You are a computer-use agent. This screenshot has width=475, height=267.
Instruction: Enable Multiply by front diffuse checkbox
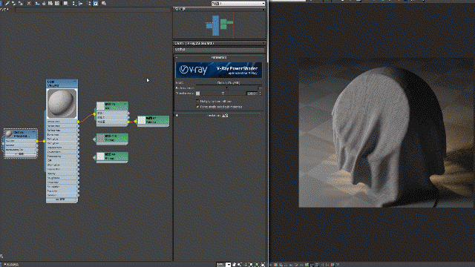[198, 102]
